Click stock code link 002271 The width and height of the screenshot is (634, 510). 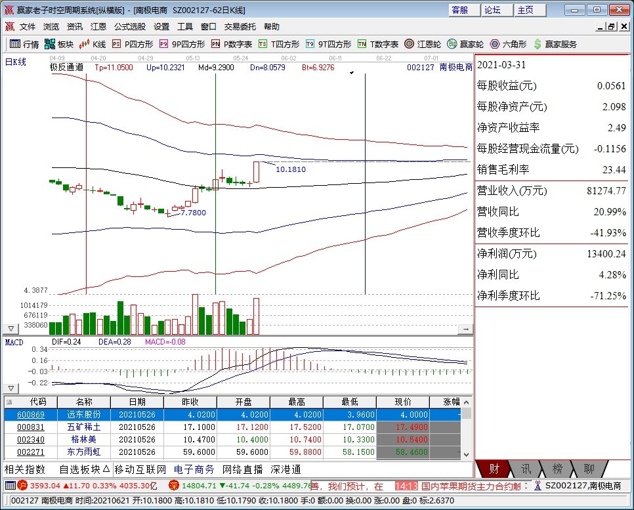click(31, 452)
